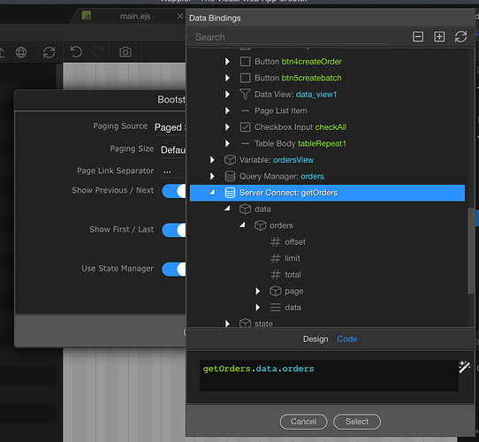The image size is (479, 442).
Task: Open the magic wand expression editor
Action: click(464, 367)
